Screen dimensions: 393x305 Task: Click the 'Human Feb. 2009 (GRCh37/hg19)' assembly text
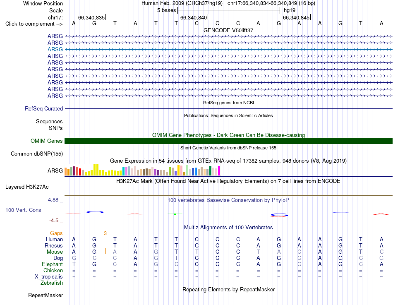[182, 3]
